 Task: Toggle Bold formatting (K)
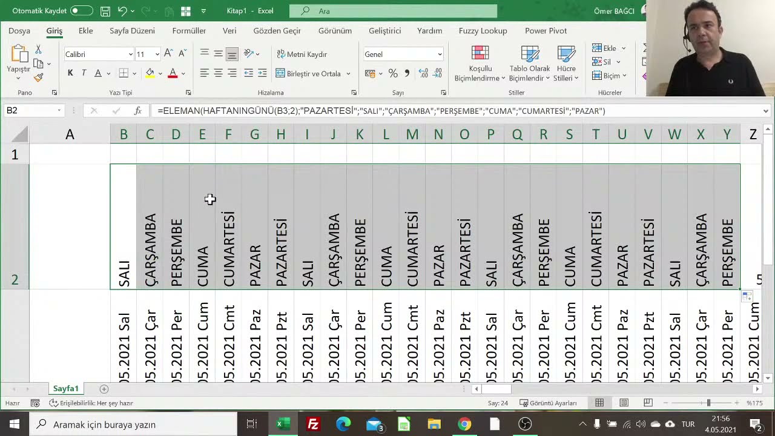coord(70,73)
